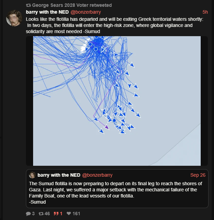Click the small avatar in the quoted tweet
The image size is (214, 220).
pos(32,175)
